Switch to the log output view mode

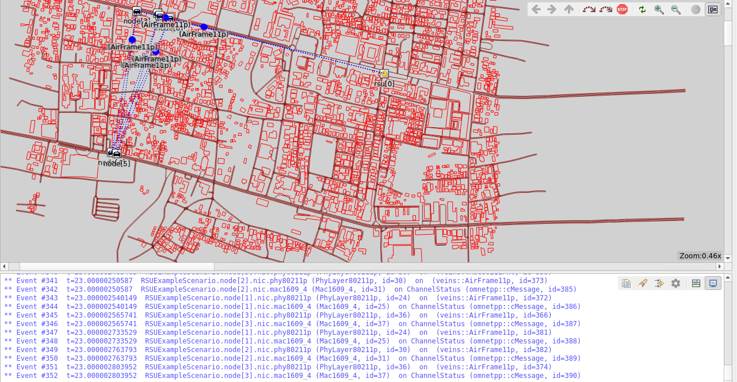click(x=713, y=283)
